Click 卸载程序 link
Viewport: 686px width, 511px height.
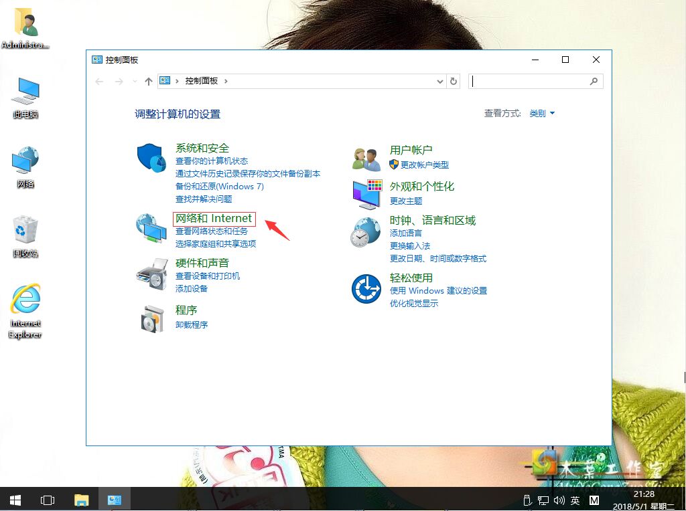192,325
